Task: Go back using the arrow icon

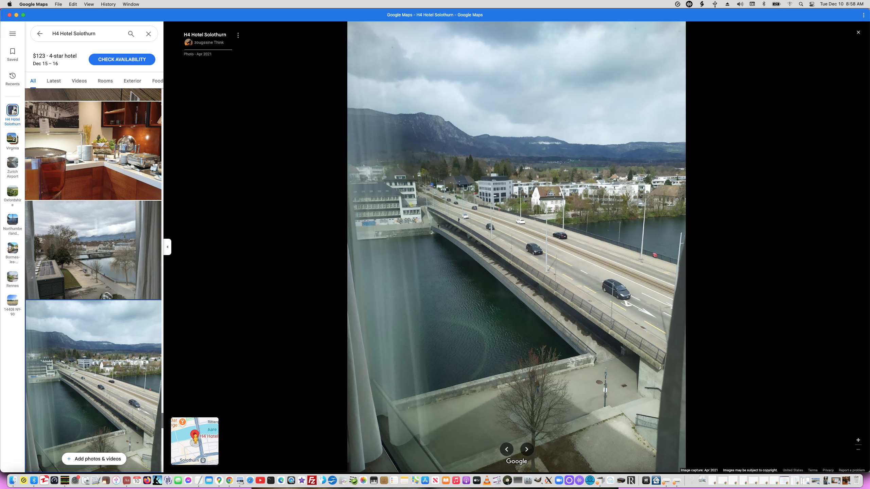Action: pyautogui.click(x=40, y=34)
